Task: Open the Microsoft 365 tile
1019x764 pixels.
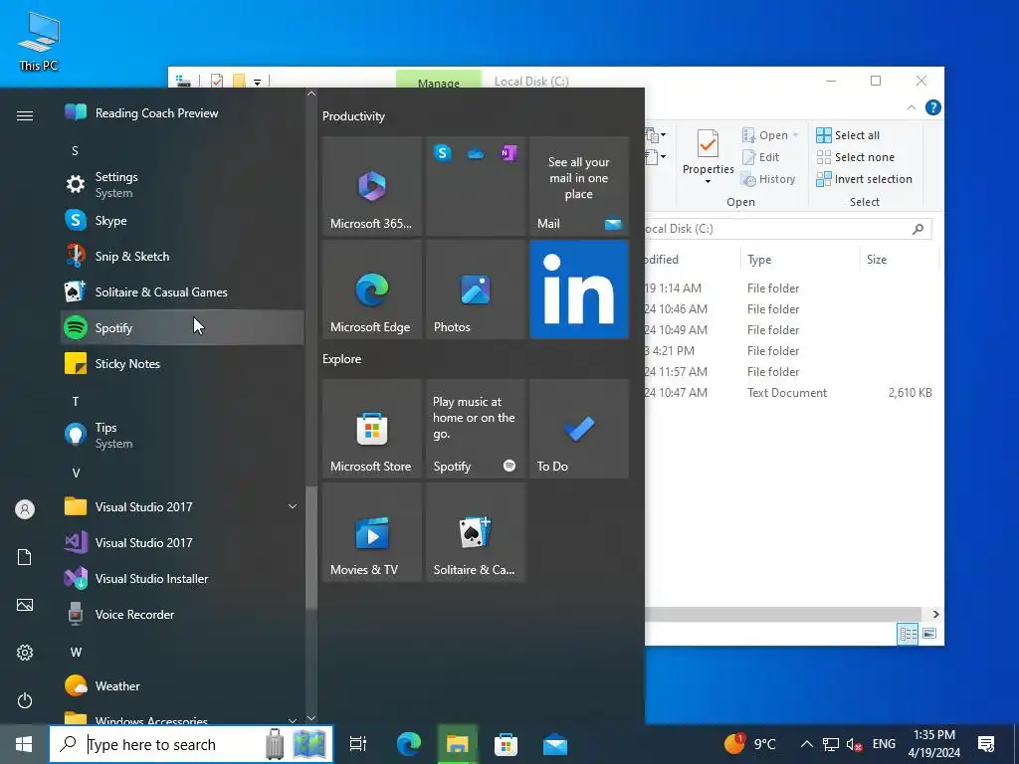Action: point(372,186)
